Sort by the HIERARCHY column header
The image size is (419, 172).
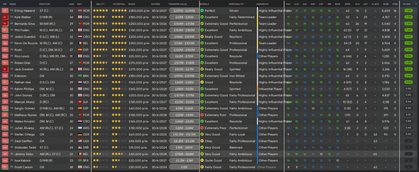pyautogui.click(x=263, y=4)
